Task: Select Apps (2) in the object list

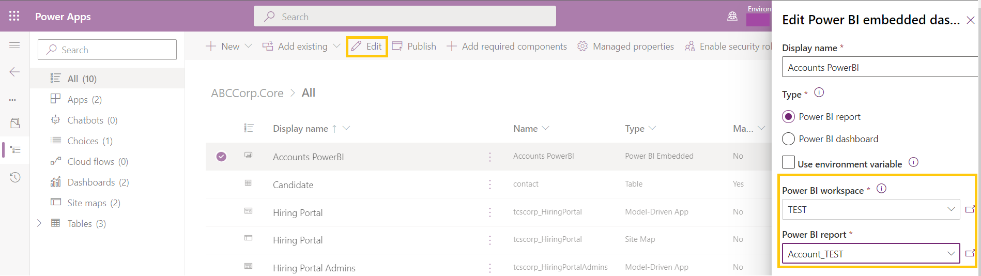Action: coord(84,100)
